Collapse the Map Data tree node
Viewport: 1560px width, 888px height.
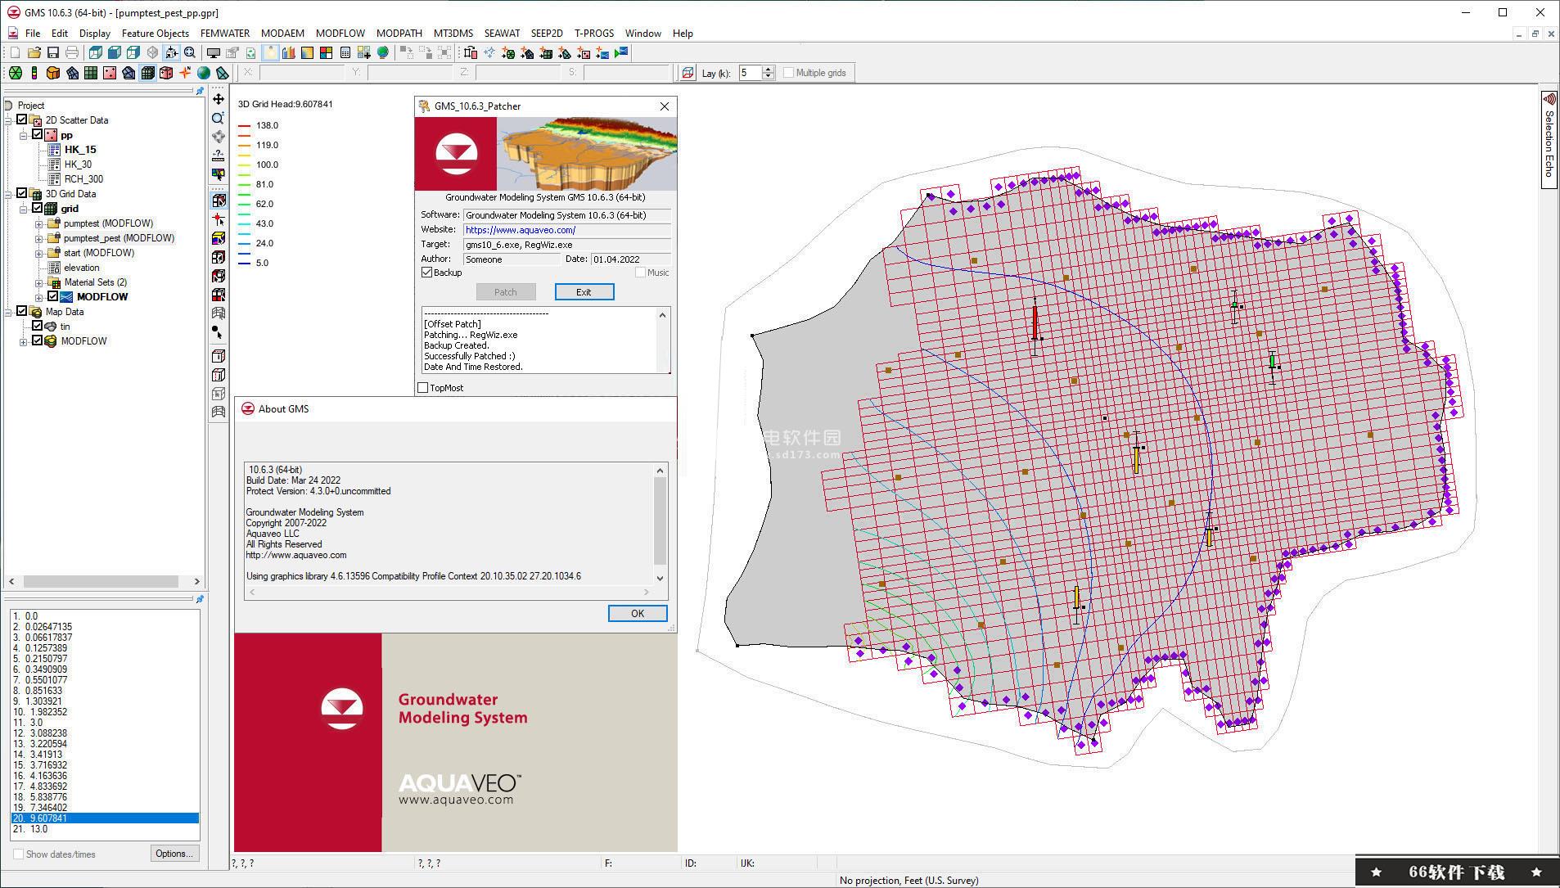point(9,312)
